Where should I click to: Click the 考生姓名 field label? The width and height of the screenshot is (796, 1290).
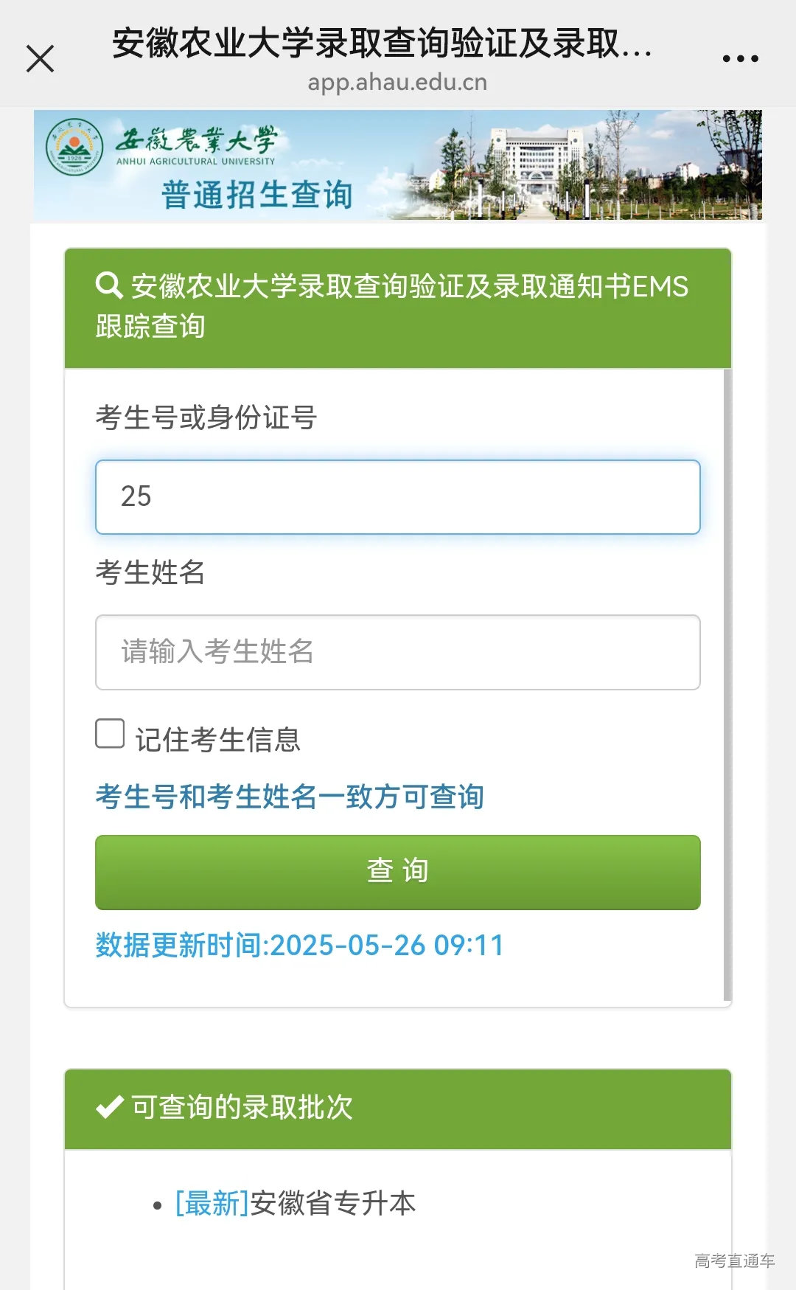pyautogui.click(x=151, y=572)
